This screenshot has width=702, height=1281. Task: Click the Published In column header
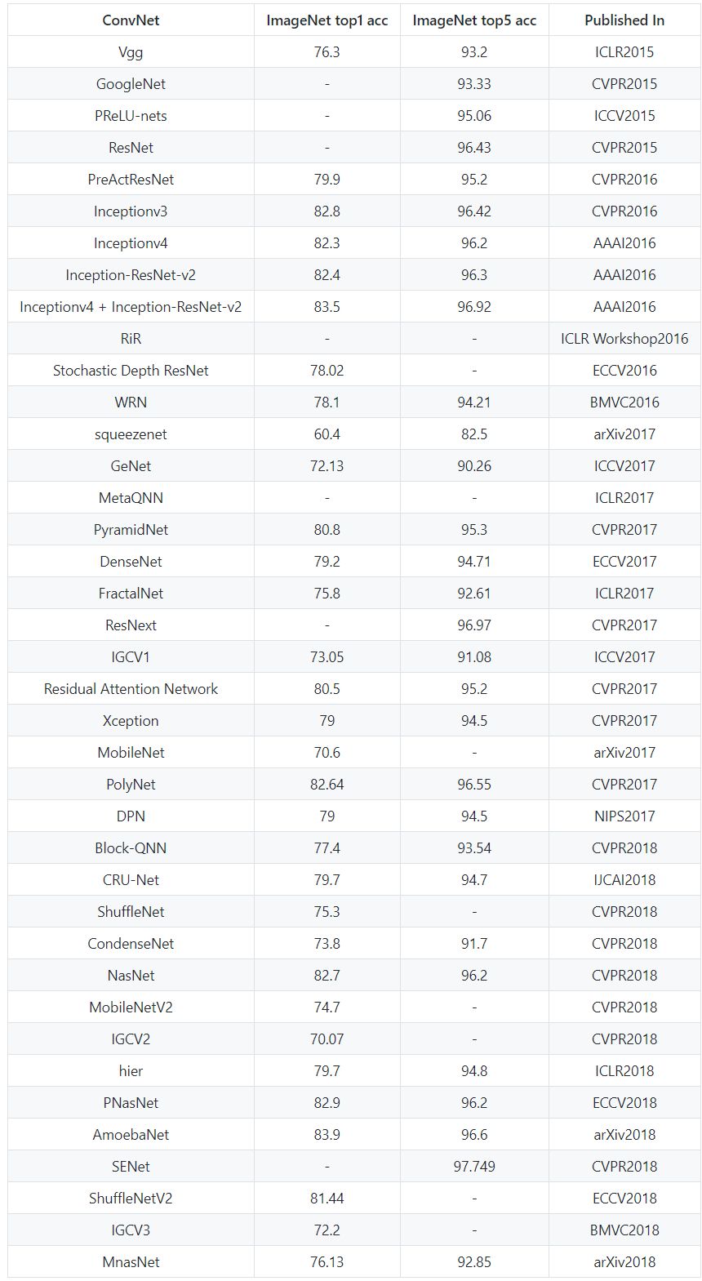[x=624, y=20]
